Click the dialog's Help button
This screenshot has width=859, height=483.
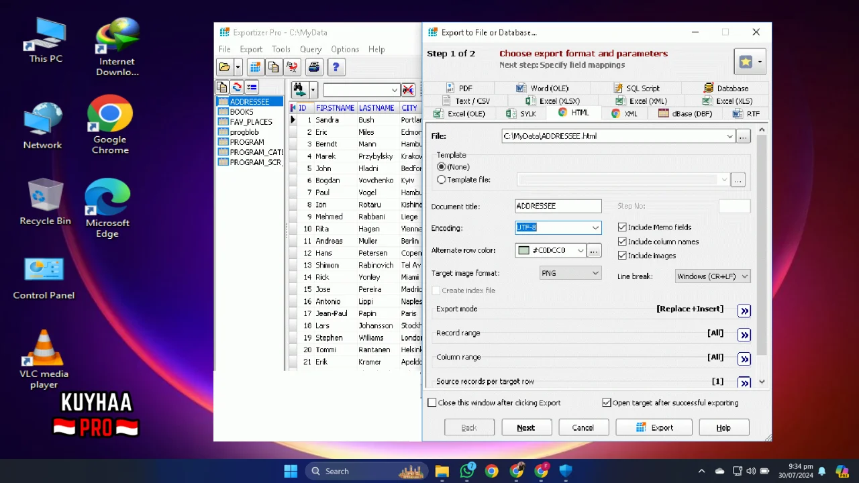pos(723,427)
